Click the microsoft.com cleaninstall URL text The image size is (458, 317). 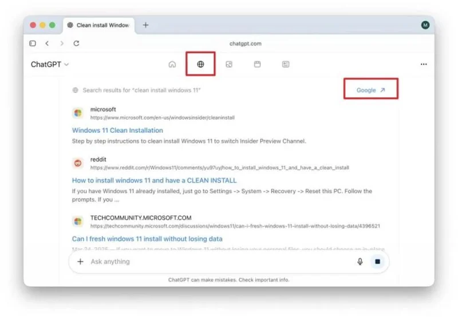coord(163,118)
